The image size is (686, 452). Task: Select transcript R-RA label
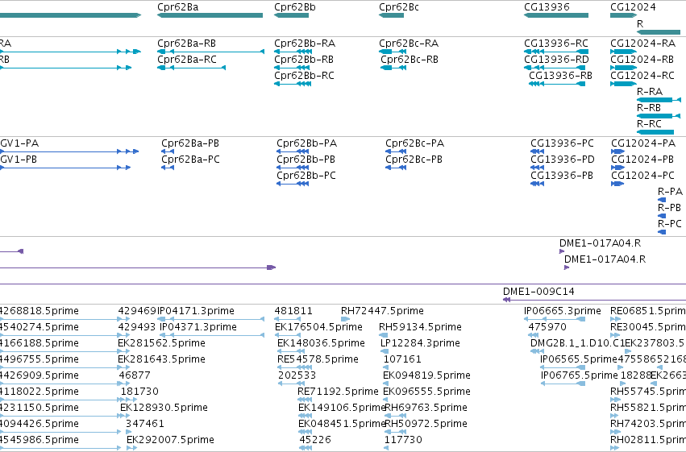pos(650,92)
